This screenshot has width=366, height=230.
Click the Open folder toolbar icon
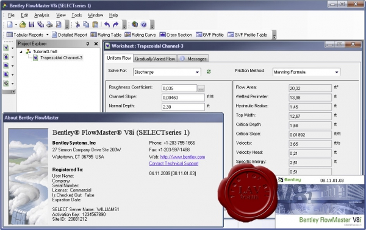[x=23, y=24]
